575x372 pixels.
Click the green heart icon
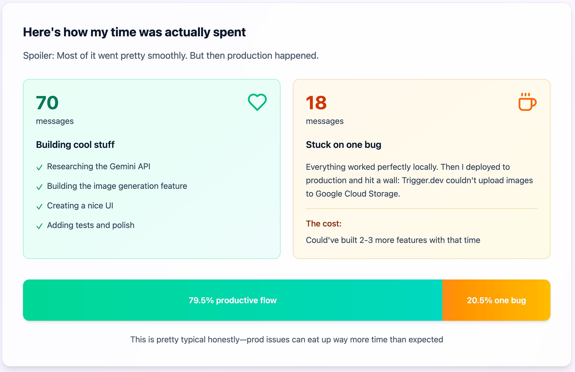click(x=257, y=102)
